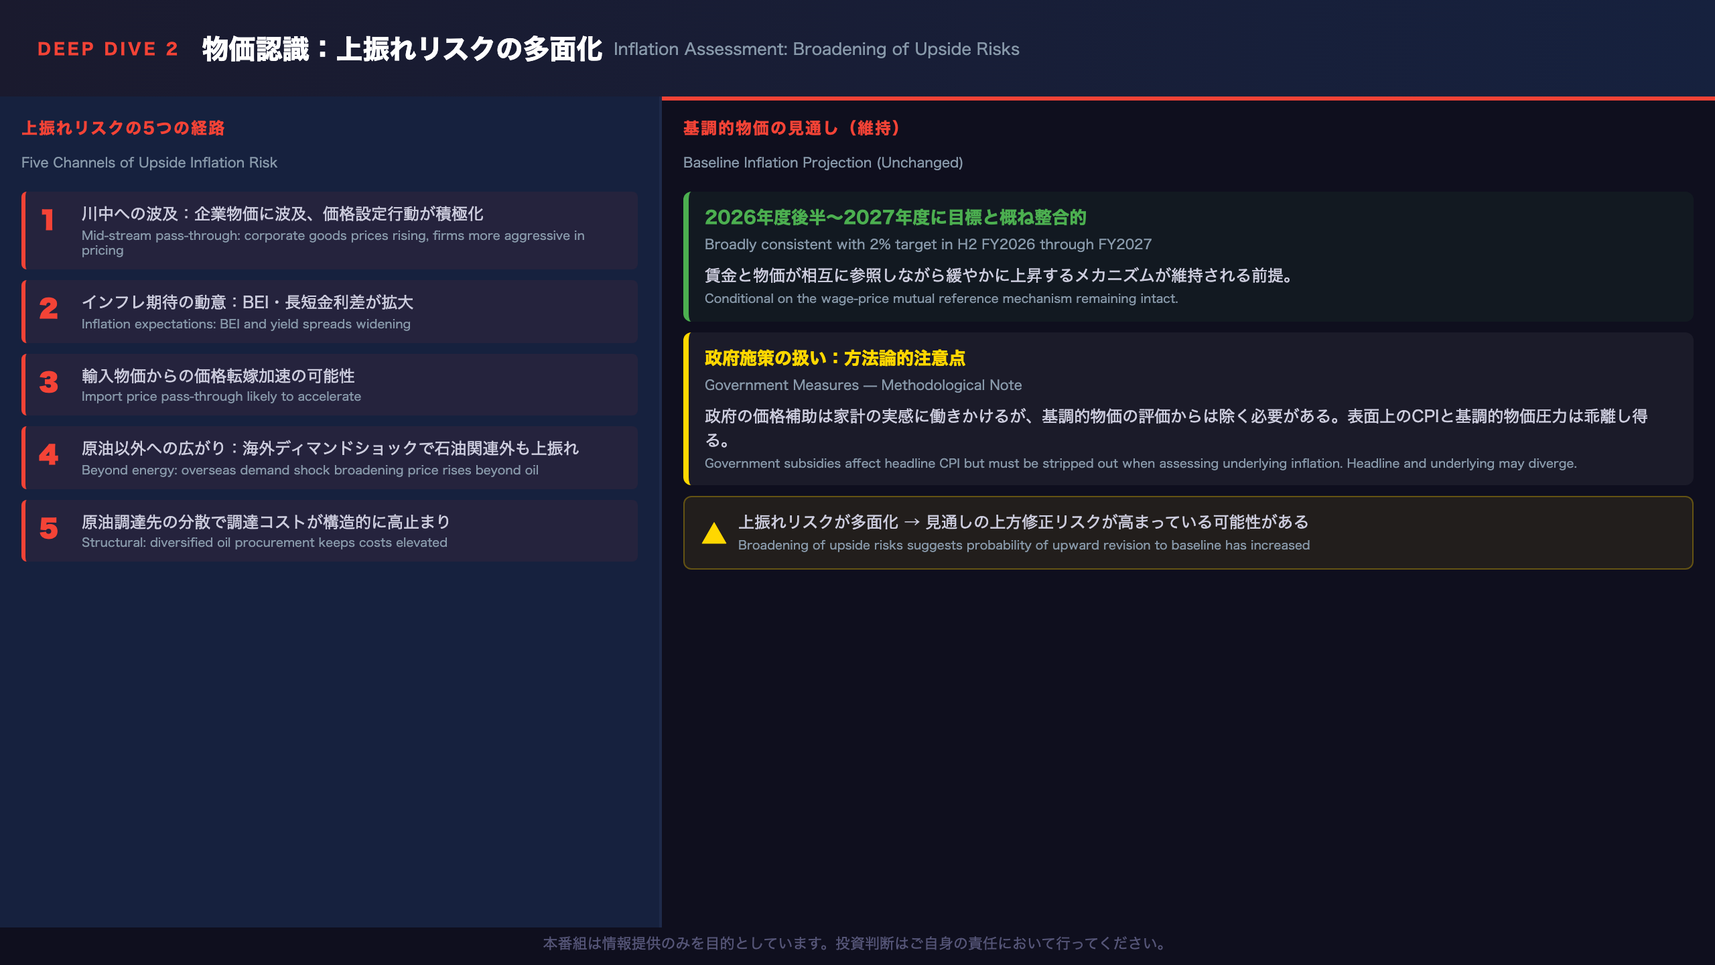1715x965 pixels.
Task: Click the red number 4 marker
Action: coord(48,454)
